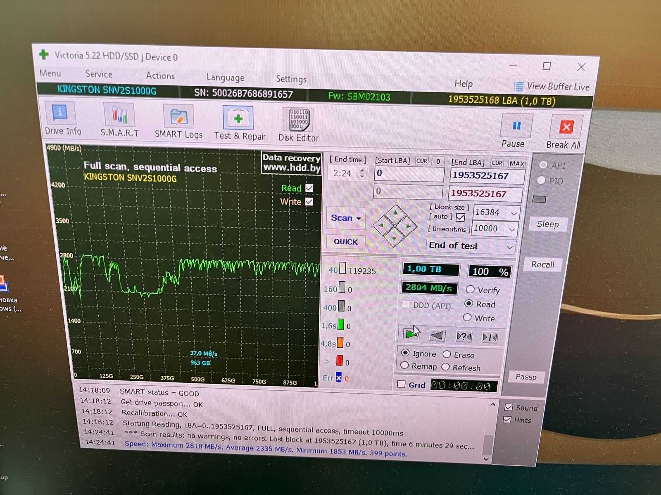
Task: Open the Menu menu
Action: point(50,73)
